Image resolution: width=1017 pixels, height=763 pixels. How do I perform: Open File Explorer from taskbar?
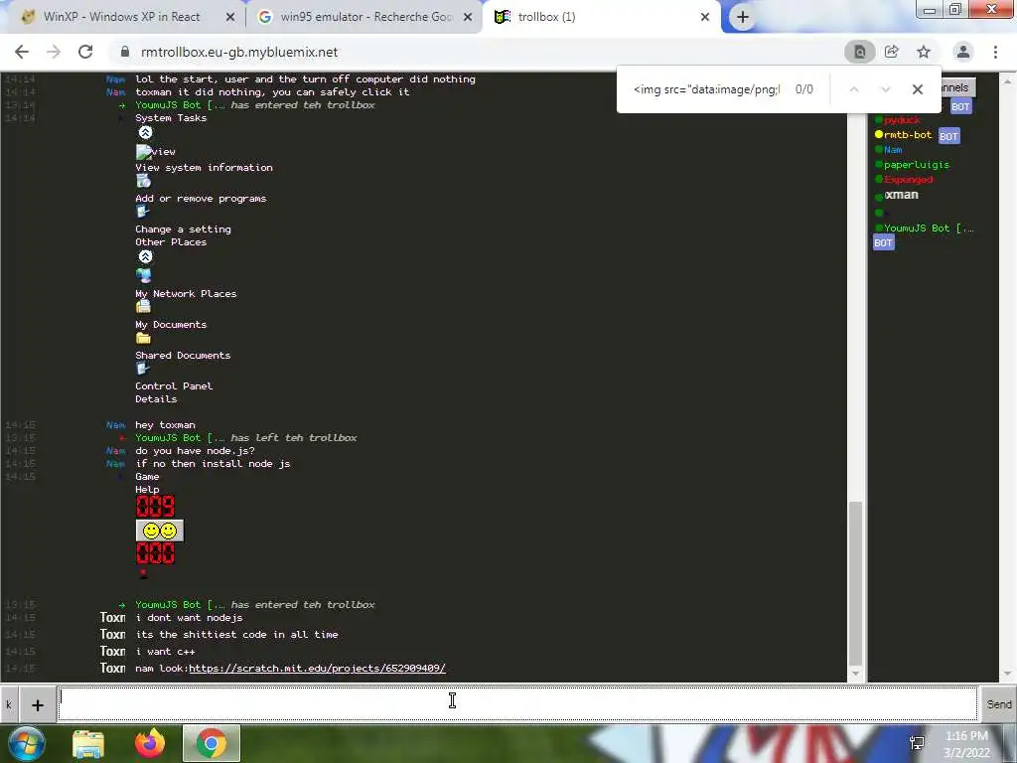pyautogui.click(x=88, y=744)
